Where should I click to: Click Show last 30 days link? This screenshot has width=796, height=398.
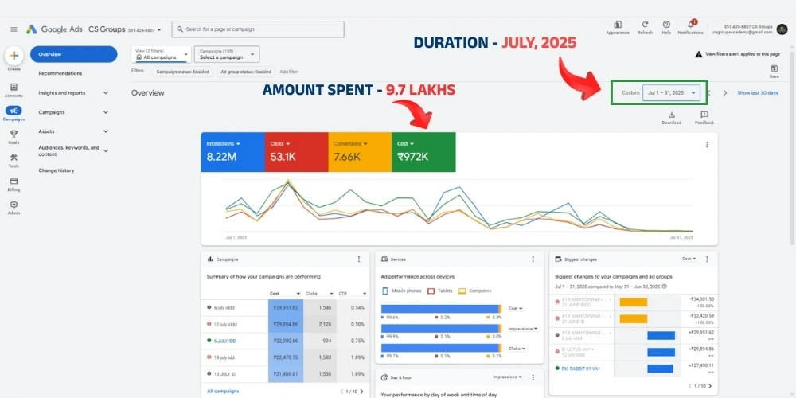click(x=759, y=93)
